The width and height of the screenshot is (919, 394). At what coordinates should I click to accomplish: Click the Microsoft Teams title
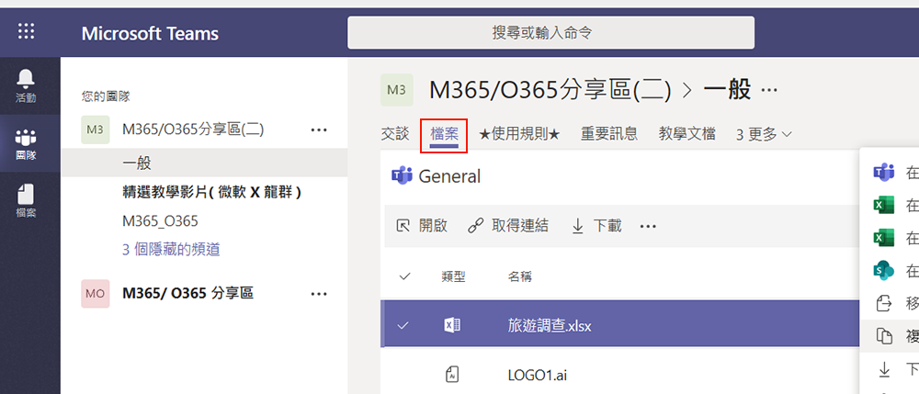point(150,33)
